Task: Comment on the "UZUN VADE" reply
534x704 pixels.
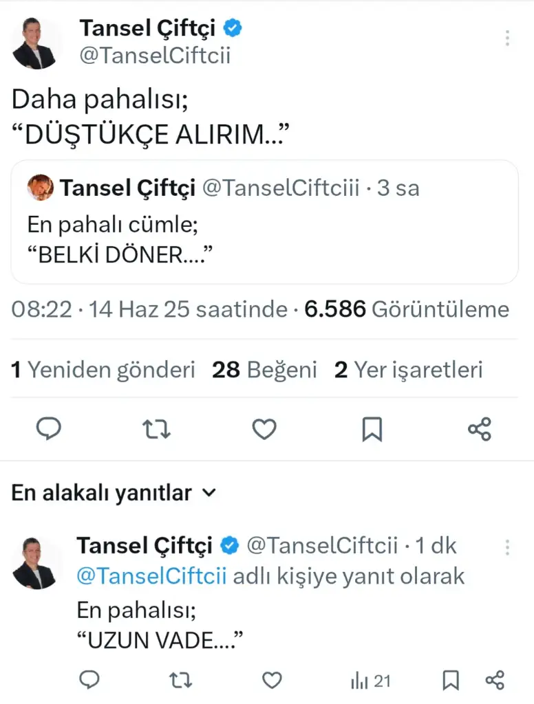Action: (x=89, y=680)
